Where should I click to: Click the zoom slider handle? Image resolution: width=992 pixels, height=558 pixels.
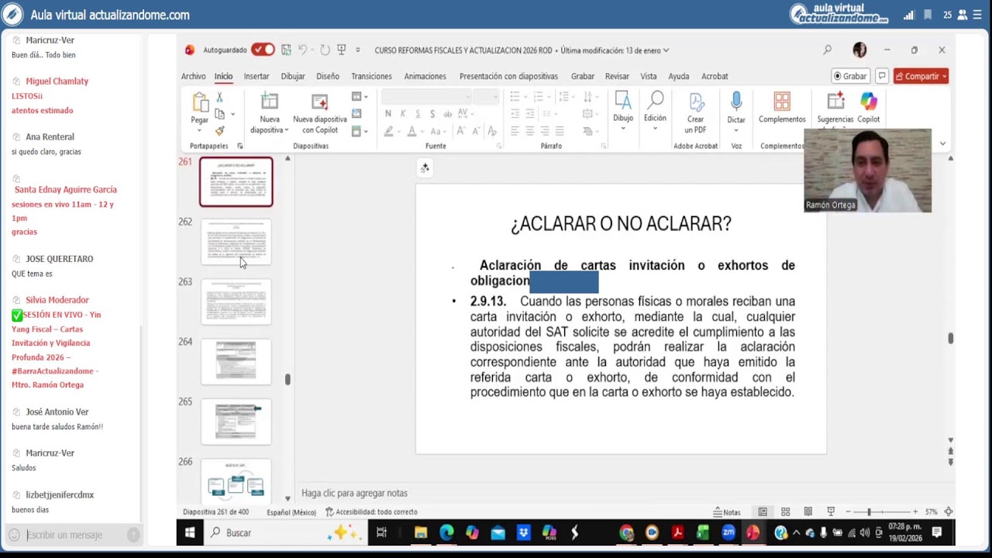coord(869,511)
